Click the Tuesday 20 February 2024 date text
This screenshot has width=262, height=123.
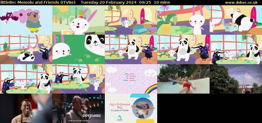(108, 2)
